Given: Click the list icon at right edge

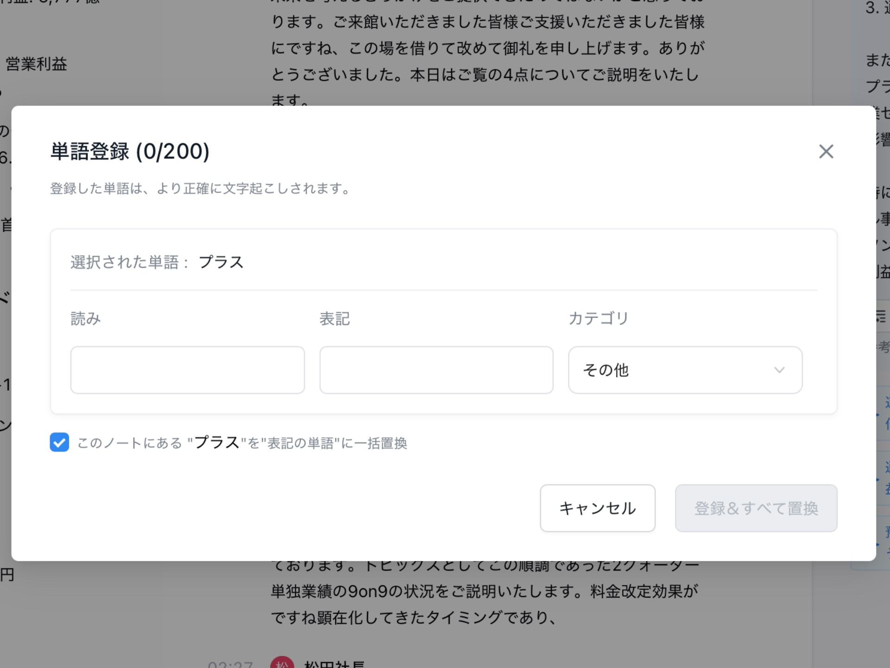Looking at the screenshot, I should click(x=880, y=317).
